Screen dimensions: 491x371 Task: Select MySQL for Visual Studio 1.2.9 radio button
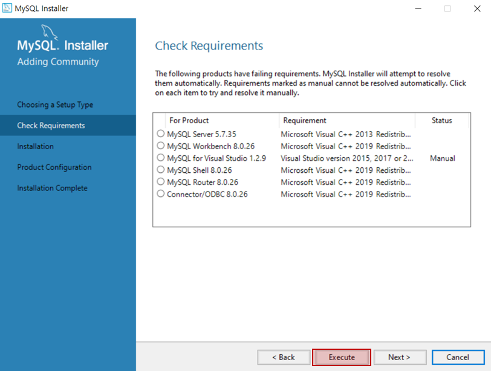(x=161, y=157)
